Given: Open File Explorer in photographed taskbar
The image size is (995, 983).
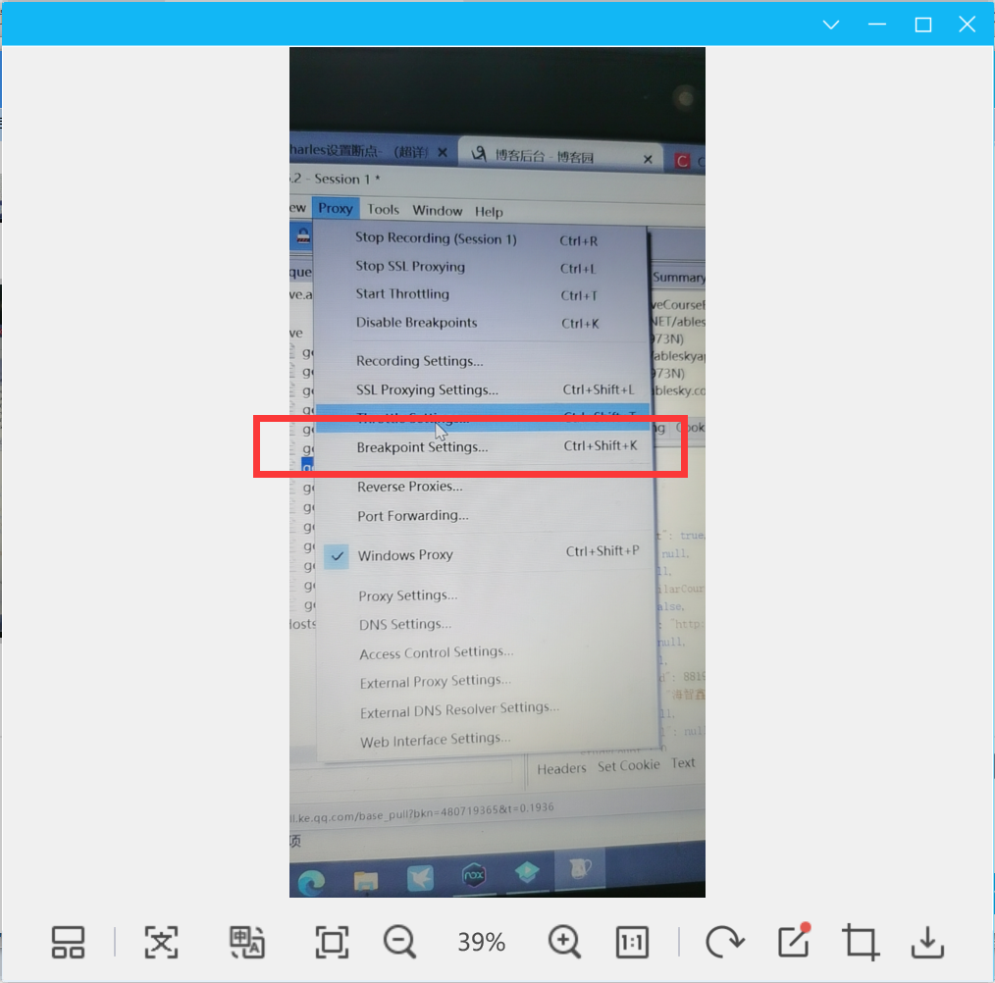Looking at the screenshot, I should 365,880.
